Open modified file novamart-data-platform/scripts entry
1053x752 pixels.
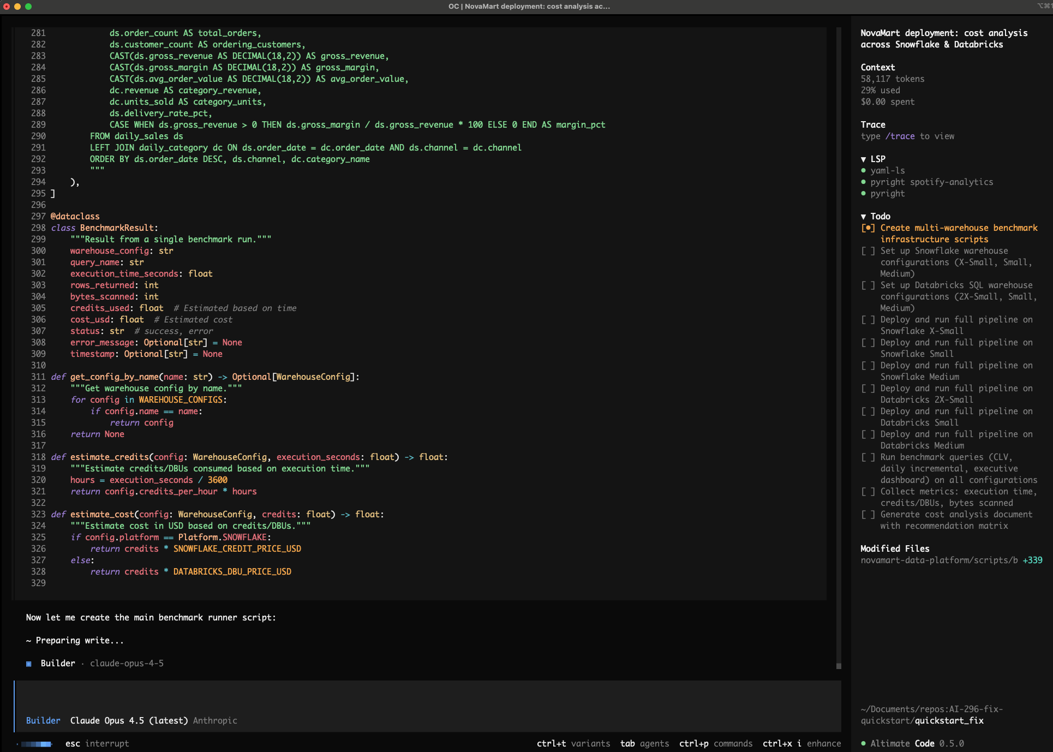pos(939,560)
